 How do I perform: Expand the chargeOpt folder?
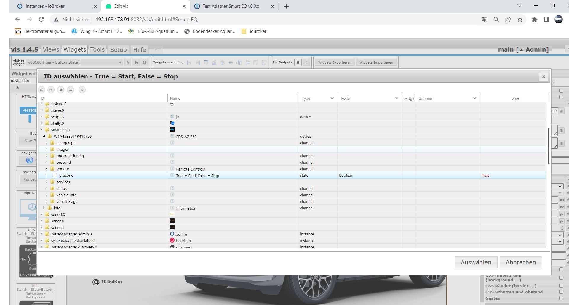coord(47,143)
